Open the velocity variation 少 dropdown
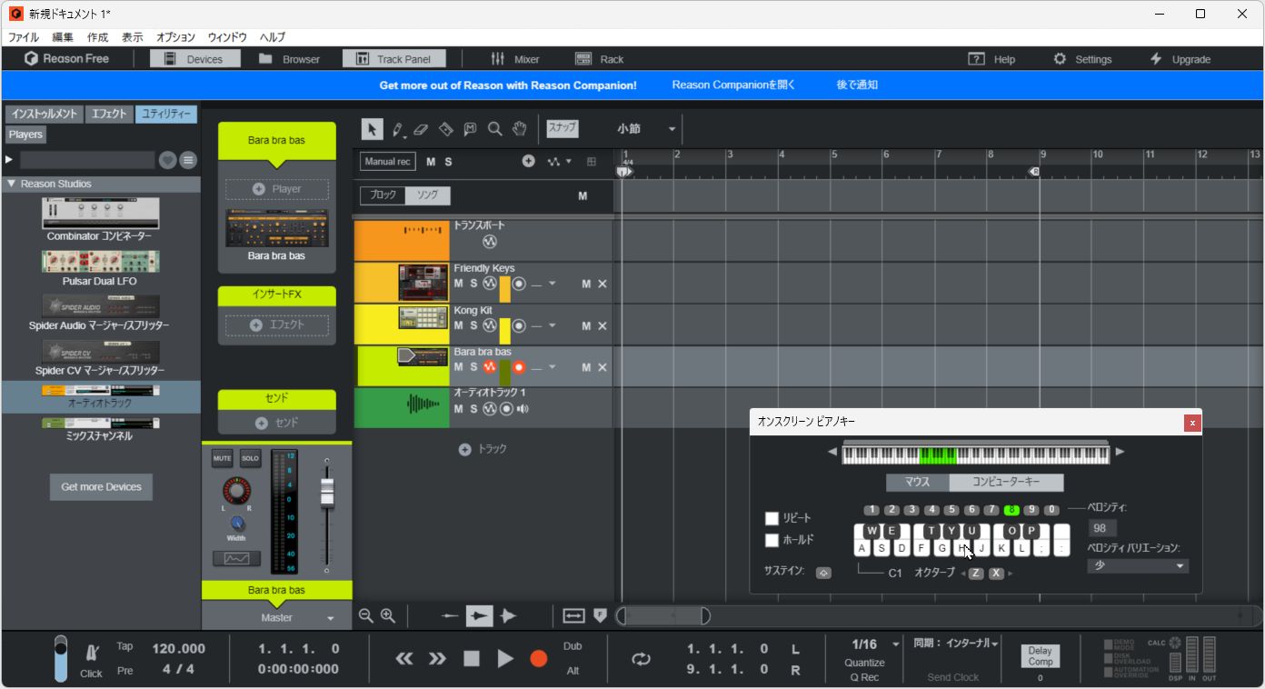Screen dimensions: 1265x689 [1138, 565]
